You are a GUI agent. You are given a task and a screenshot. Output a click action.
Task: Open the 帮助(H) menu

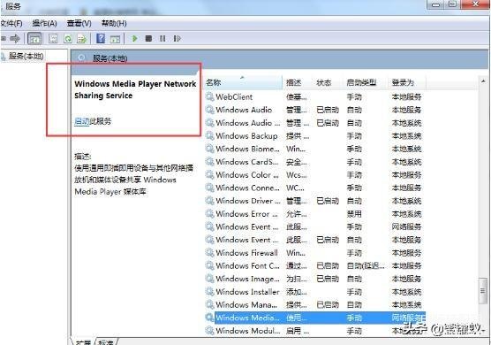pyautogui.click(x=114, y=23)
